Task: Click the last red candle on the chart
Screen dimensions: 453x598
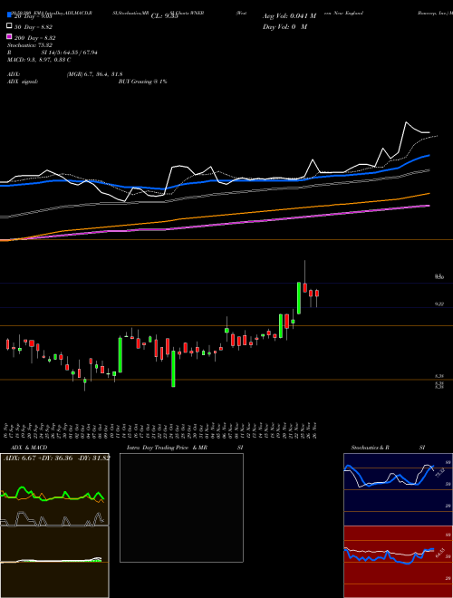Action: [x=317, y=293]
